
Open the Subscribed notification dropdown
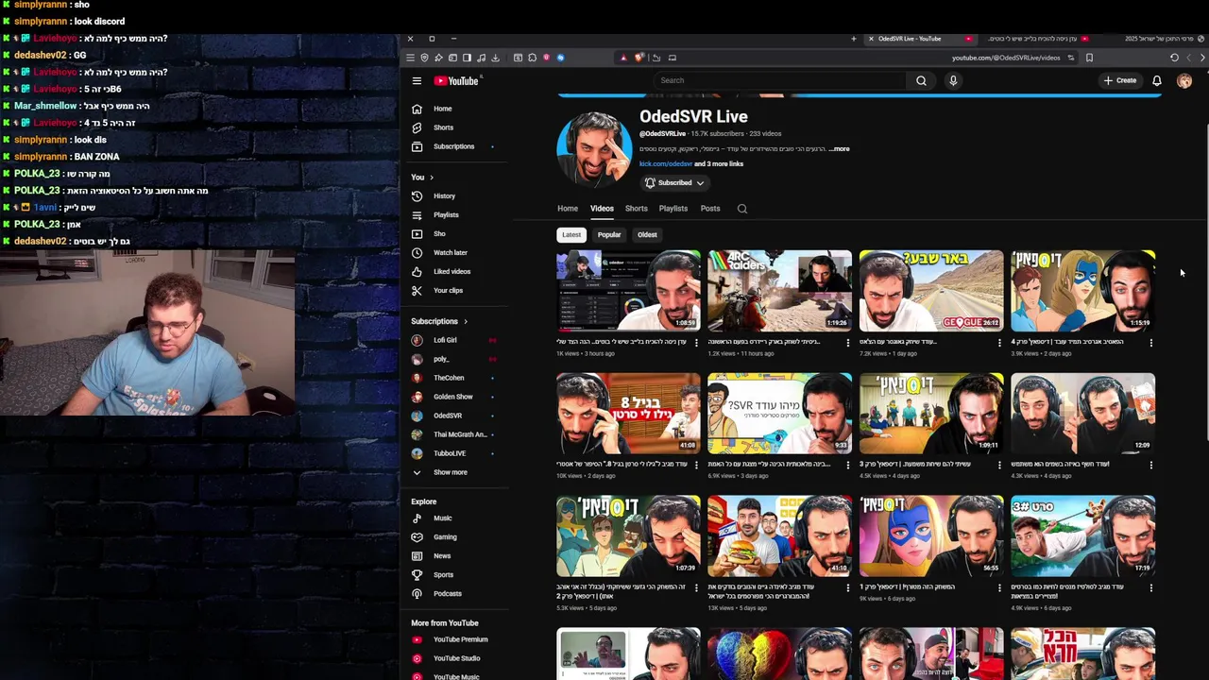[x=674, y=182]
